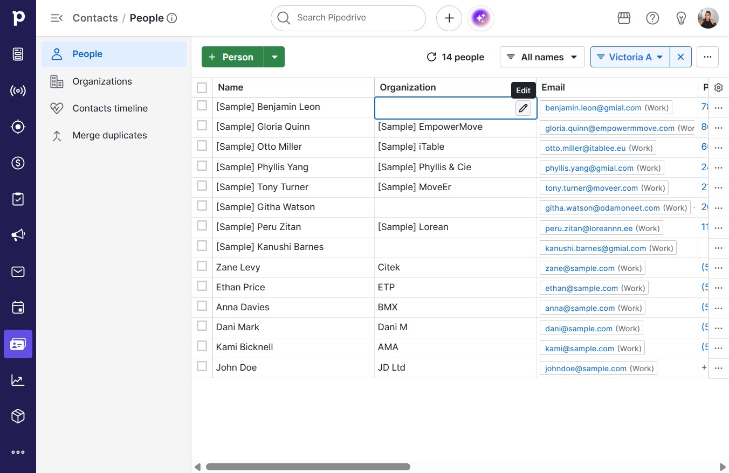Open Products box icon in sidebar
Image resolution: width=729 pixels, height=473 pixels.
coord(18,416)
